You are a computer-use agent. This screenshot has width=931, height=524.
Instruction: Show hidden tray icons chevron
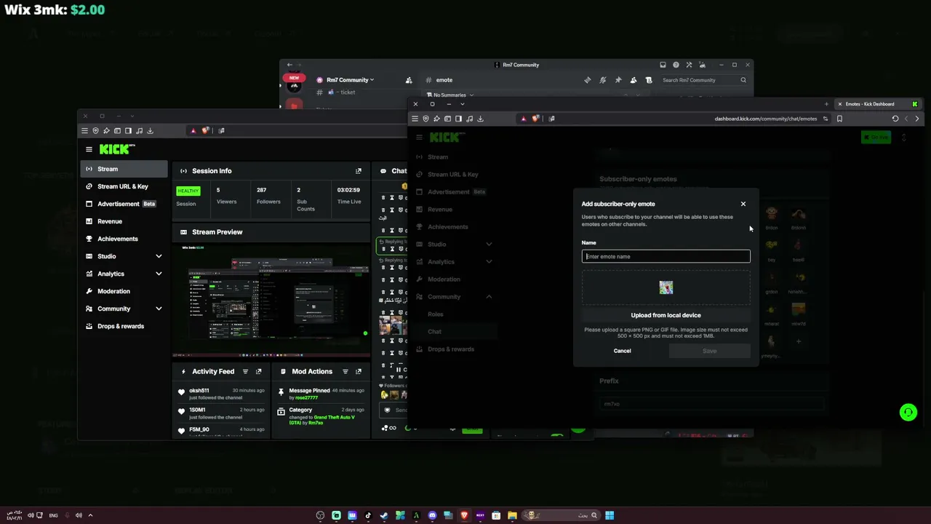[90, 515]
